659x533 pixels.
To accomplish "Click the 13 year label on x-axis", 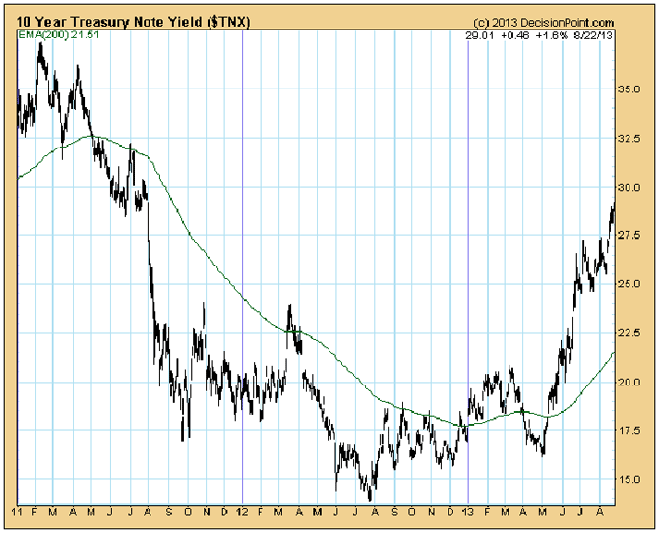I will (468, 512).
